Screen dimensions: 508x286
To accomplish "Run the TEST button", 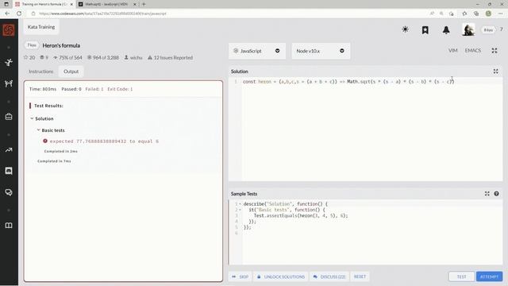I will [x=461, y=276].
